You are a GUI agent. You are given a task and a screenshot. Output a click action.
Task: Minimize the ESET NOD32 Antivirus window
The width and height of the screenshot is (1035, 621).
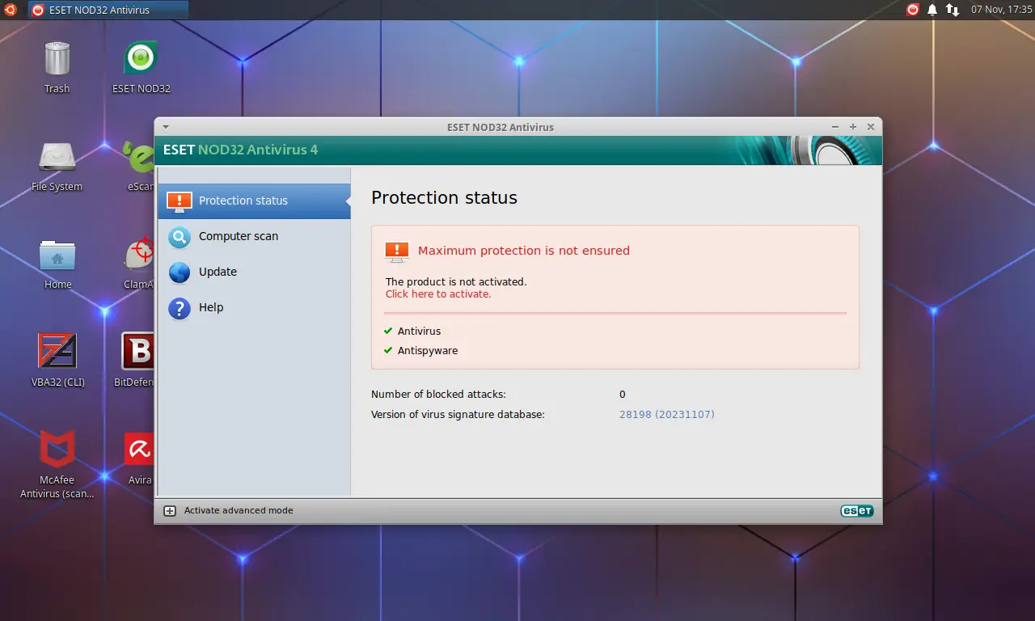pyautogui.click(x=835, y=127)
